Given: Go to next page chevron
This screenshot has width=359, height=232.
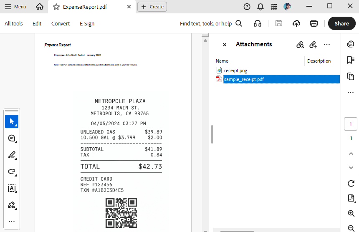Looking at the screenshot, I should 351,168.
